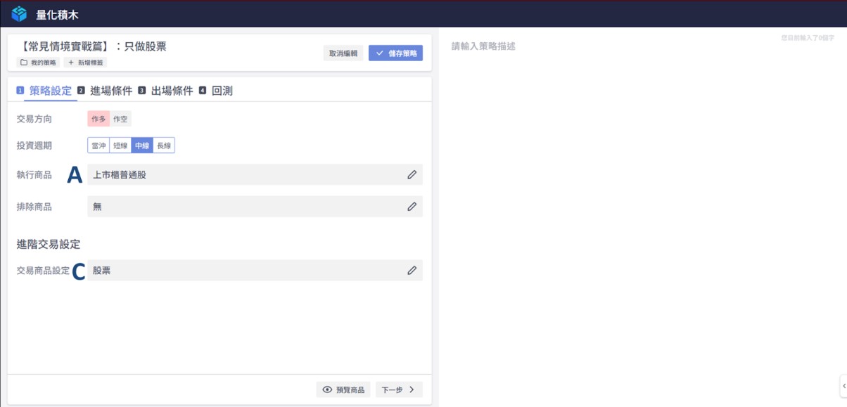Choose 短線 investment period
The height and width of the screenshot is (407, 847).
point(120,146)
